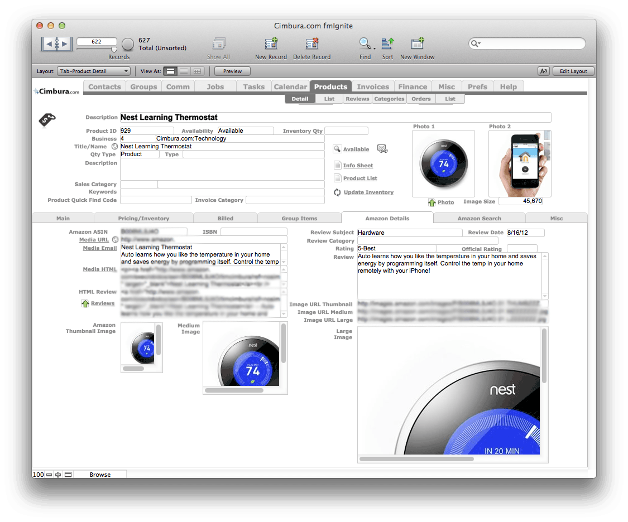Click the Review Date field
The image size is (628, 522).
point(525,233)
